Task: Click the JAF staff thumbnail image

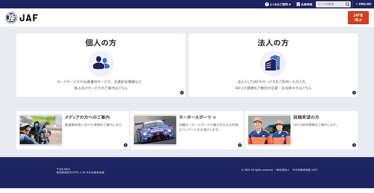Action: (x=269, y=130)
